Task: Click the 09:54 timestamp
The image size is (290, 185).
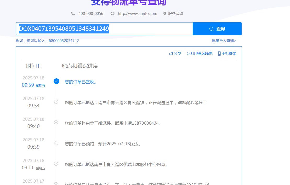Action: [33, 106]
